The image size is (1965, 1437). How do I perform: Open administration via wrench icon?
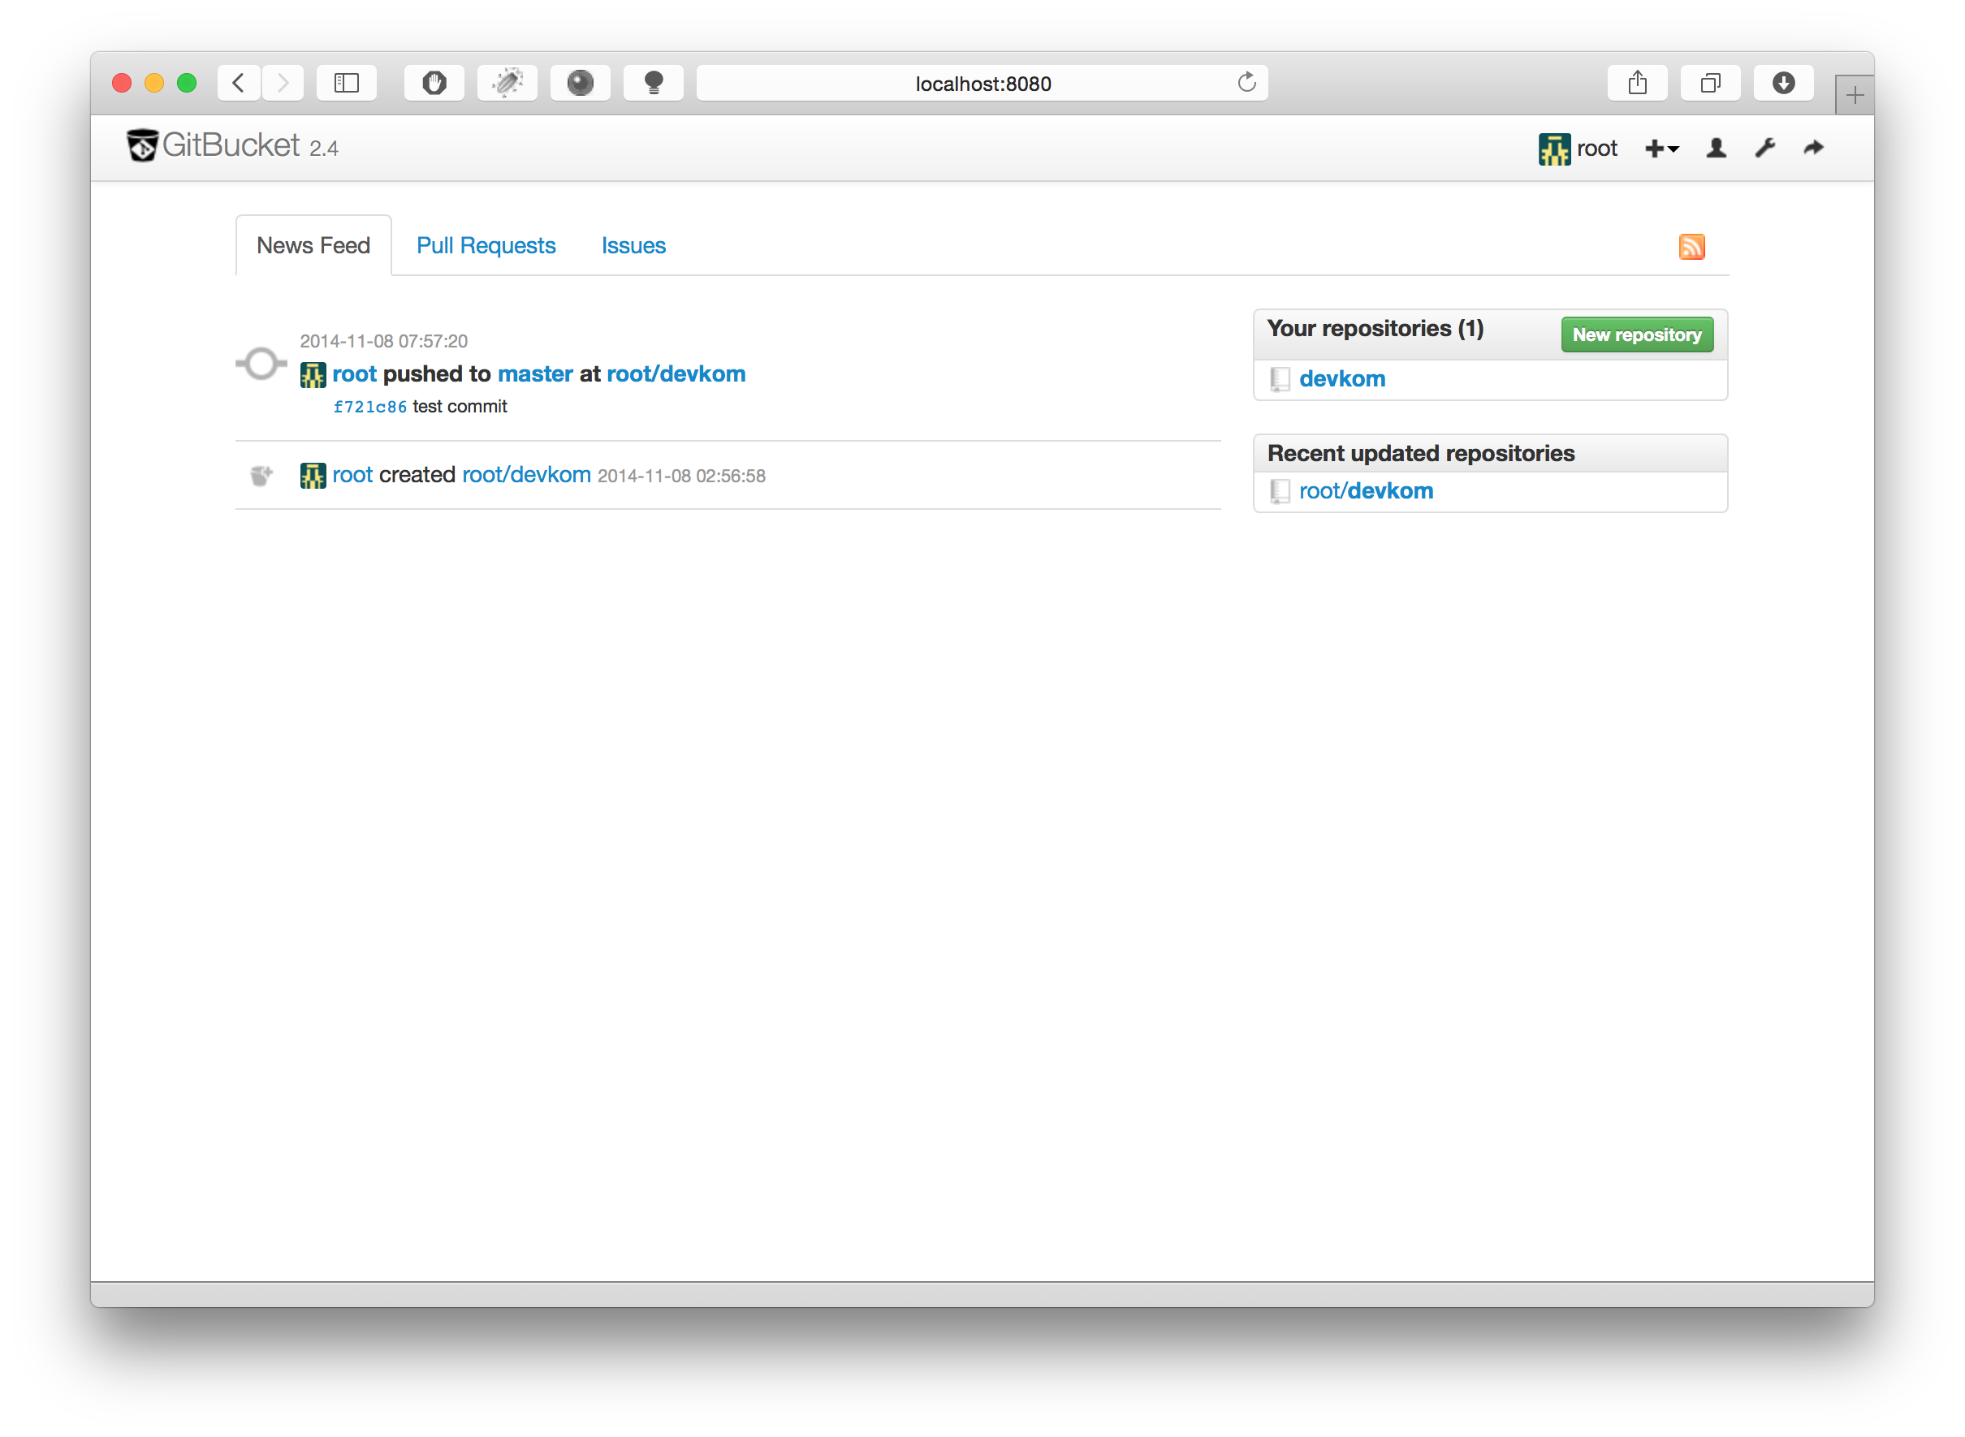1764,148
